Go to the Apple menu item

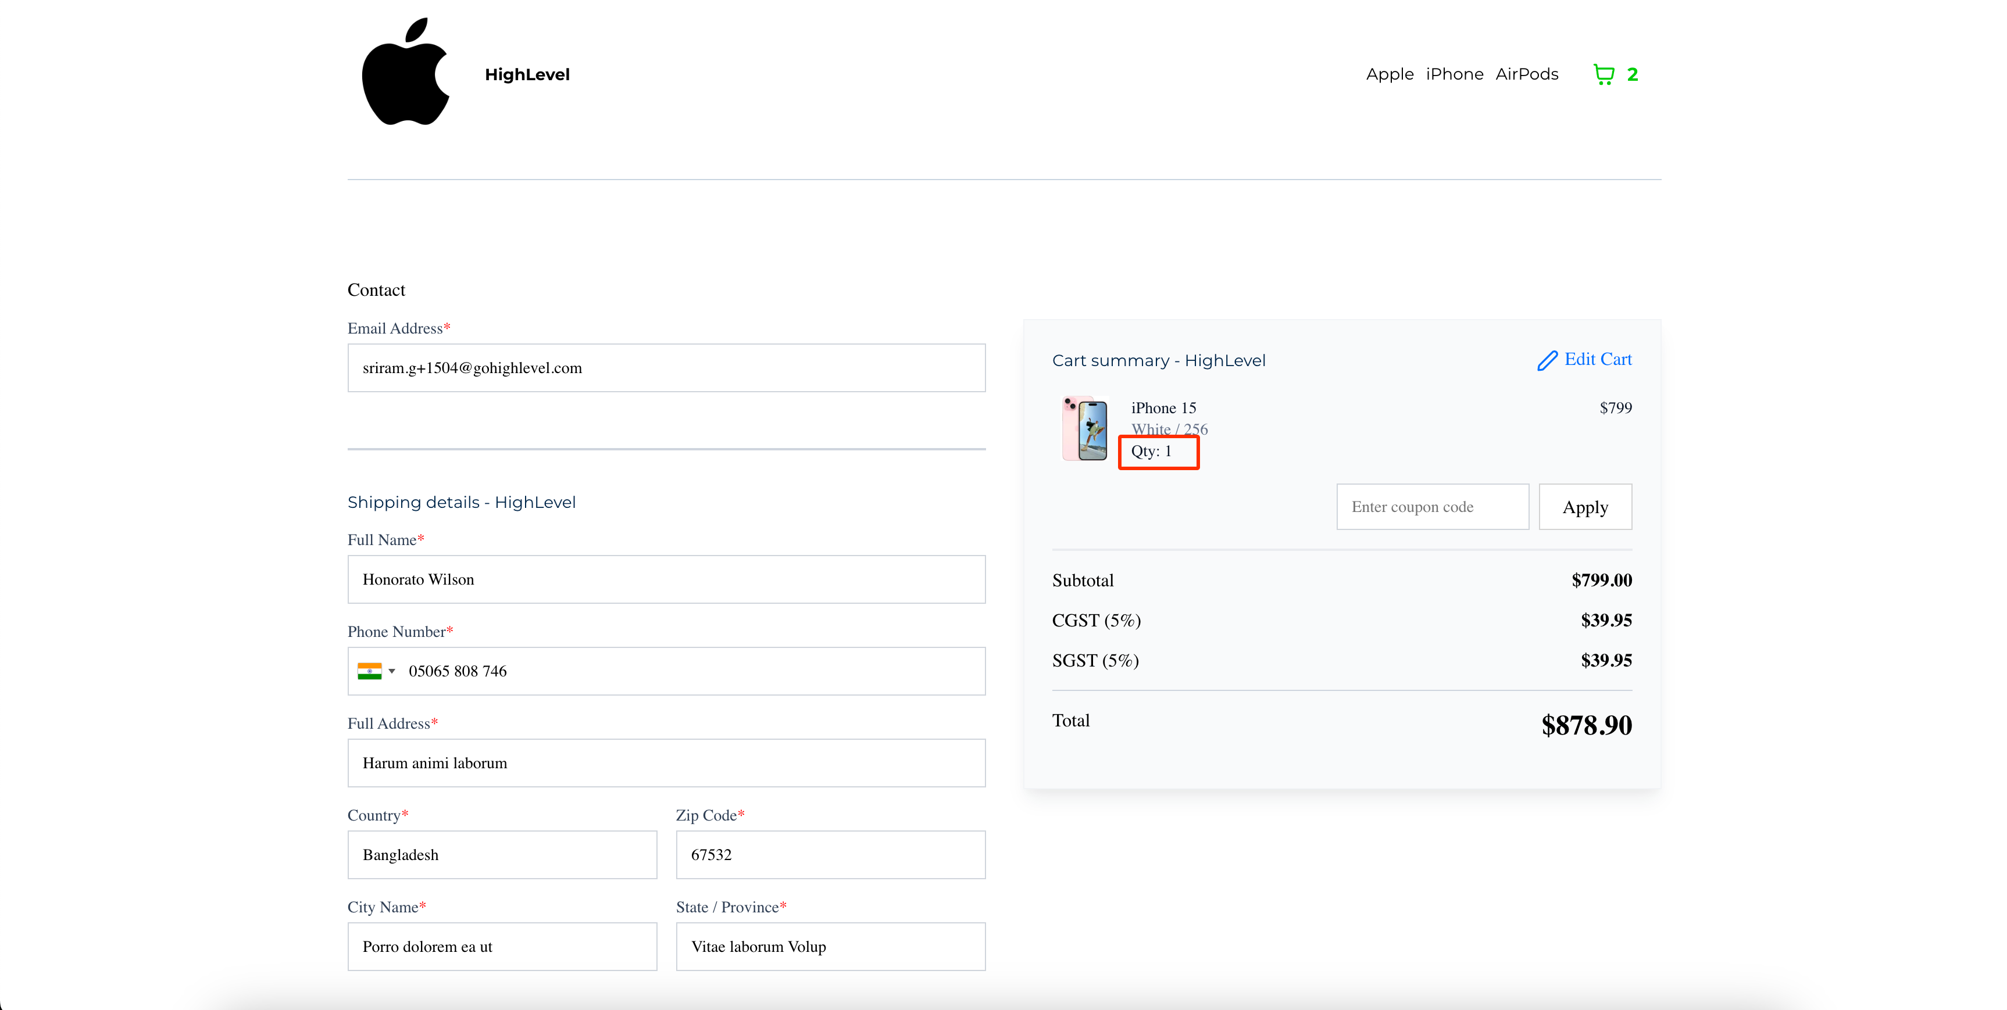click(1389, 75)
